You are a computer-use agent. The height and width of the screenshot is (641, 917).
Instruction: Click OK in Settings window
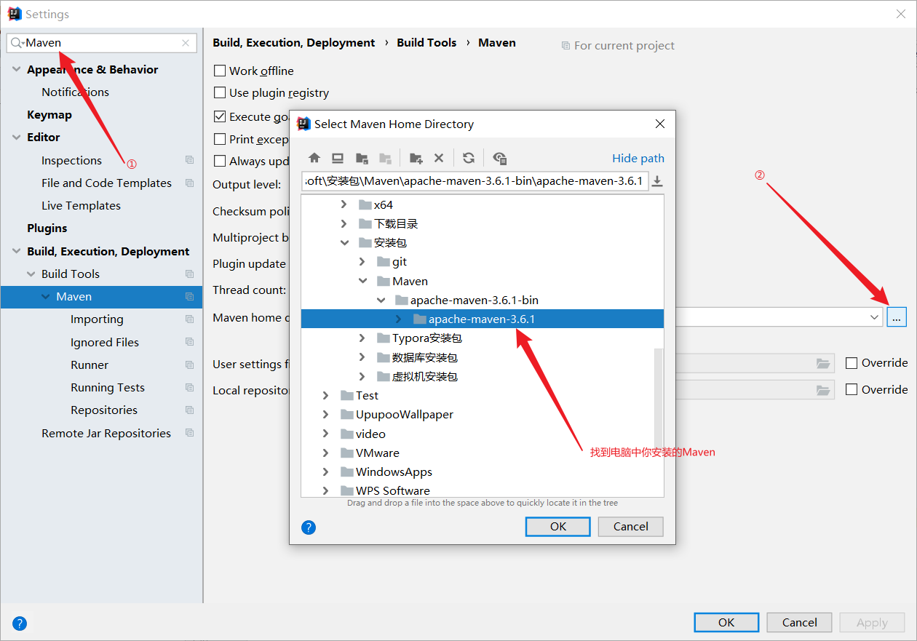coord(726,622)
